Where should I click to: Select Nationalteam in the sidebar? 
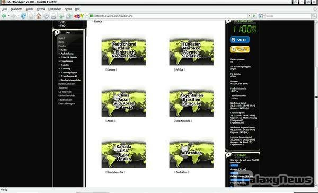click(x=67, y=84)
